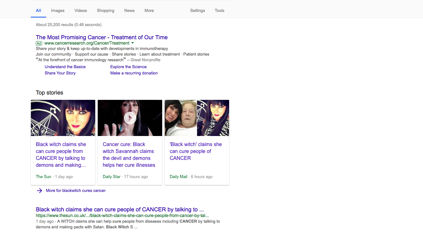Open the Explore the Science link
Screen dimensions: 423x234
tap(129, 67)
